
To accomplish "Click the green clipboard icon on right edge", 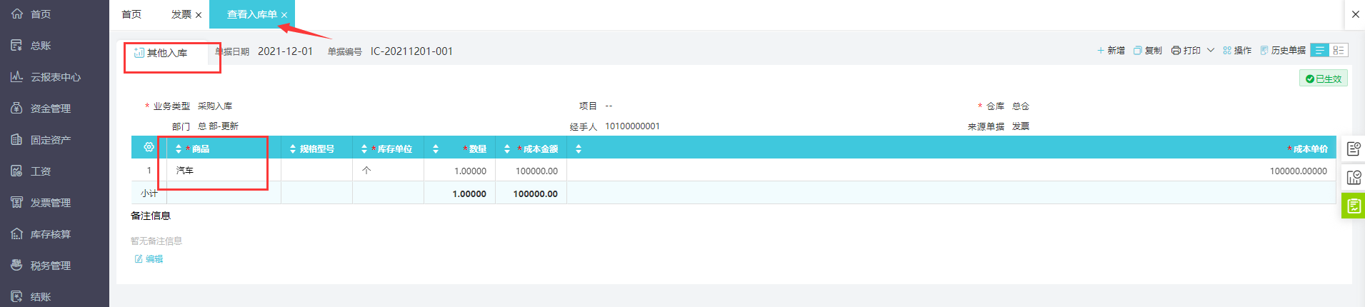I will 1353,206.
